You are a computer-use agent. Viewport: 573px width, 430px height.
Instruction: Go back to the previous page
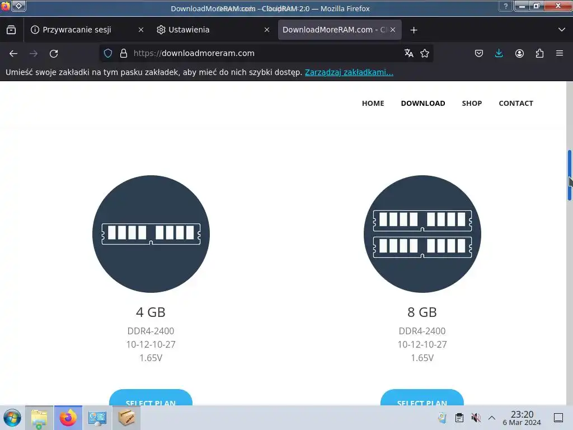tap(13, 53)
